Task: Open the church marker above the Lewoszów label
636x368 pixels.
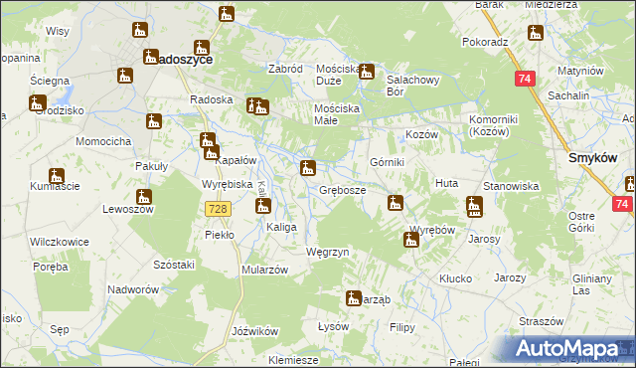Action: pyautogui.click(x=143, y=197)
